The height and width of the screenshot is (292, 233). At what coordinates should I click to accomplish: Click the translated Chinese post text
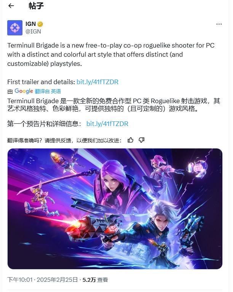(x=114, y=105)
